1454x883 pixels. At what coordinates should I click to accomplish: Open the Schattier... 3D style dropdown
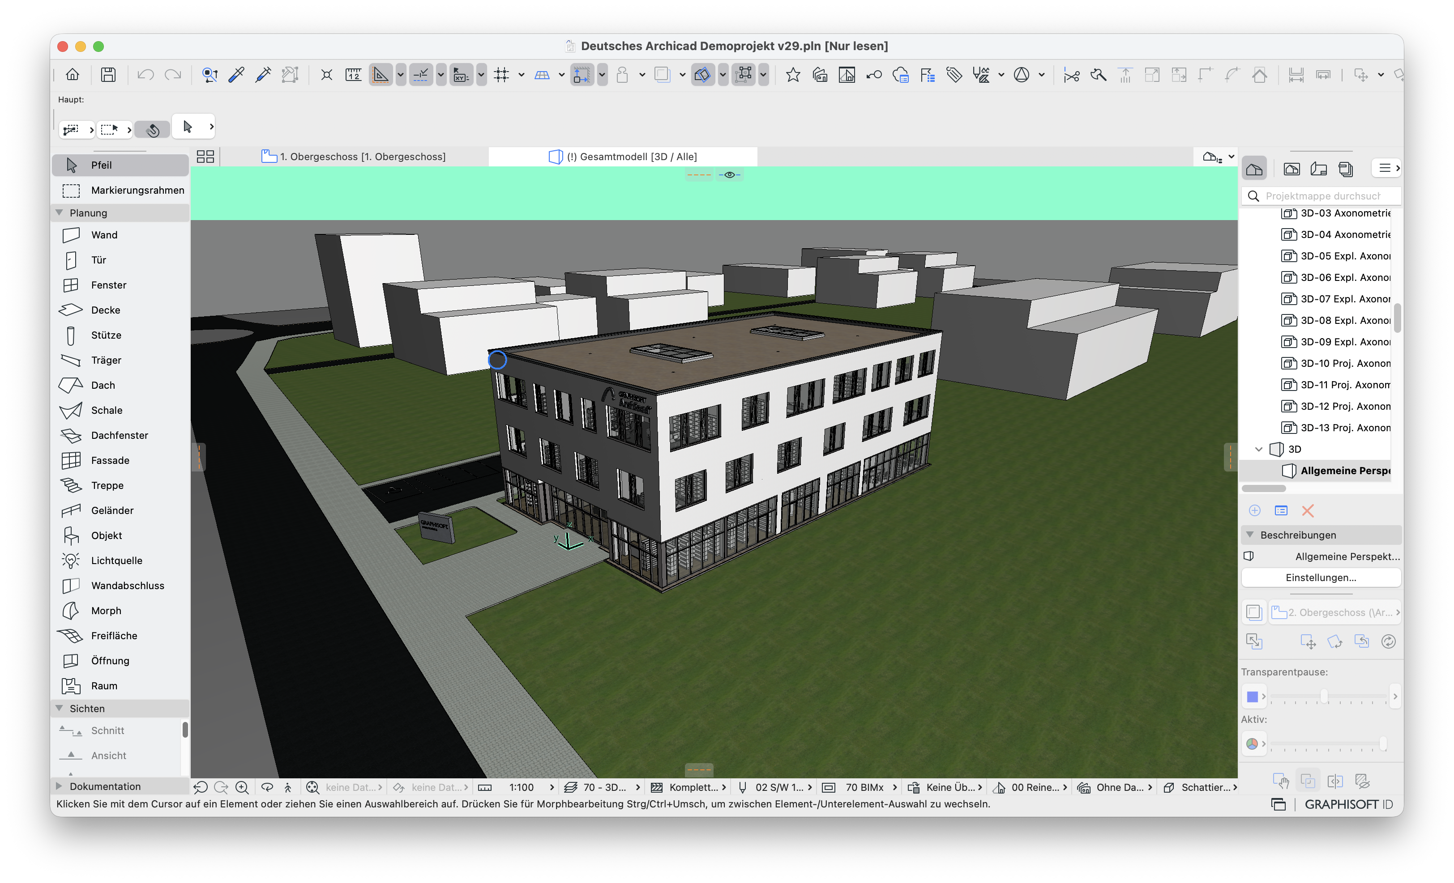1200,787
